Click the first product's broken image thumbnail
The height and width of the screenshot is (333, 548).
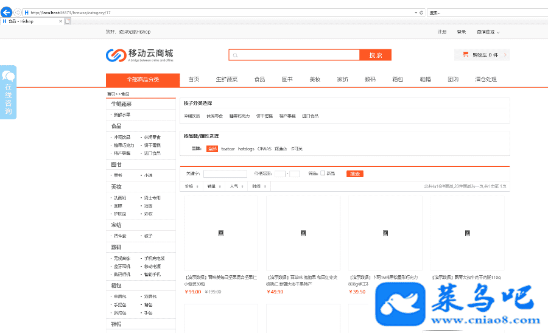point(220,233)
